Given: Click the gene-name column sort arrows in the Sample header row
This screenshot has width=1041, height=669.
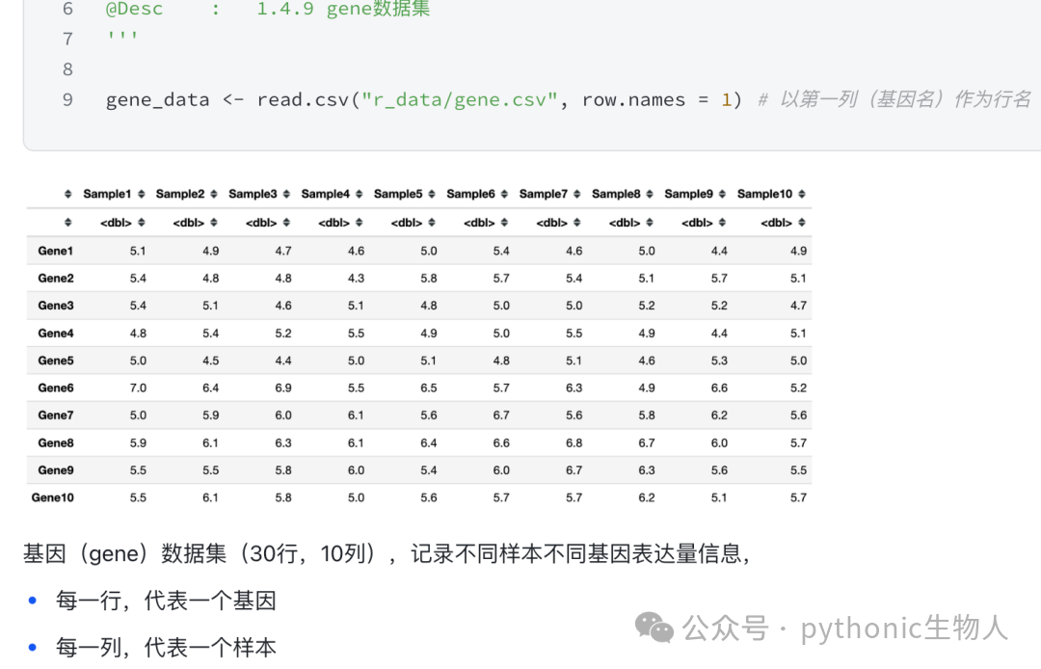Looking at the screenshot, I should tap(67, 194).
